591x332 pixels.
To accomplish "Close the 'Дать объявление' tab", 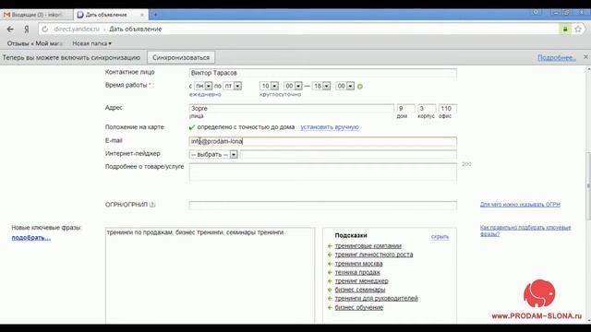I will (142, 15).
